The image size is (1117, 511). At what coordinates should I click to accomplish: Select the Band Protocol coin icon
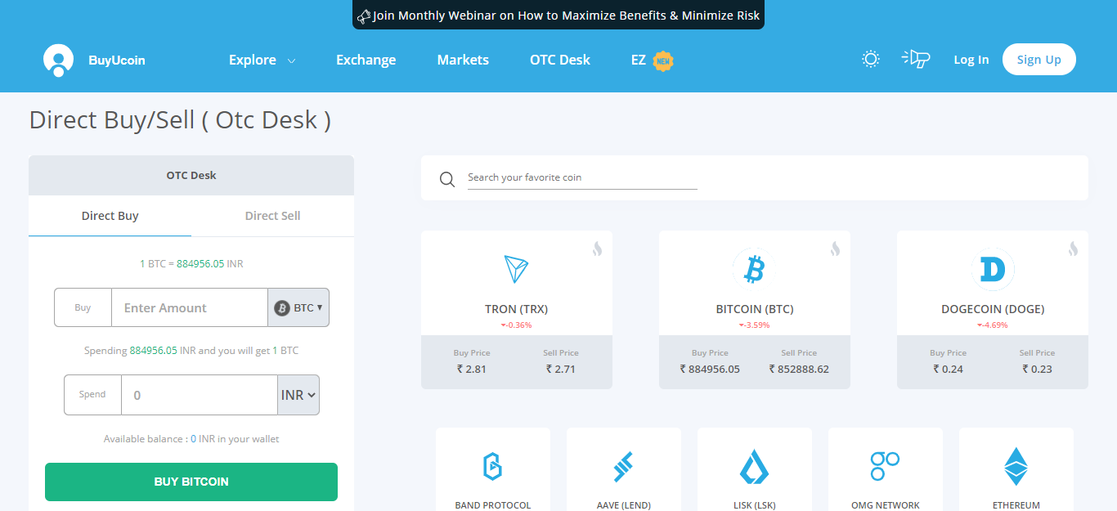pyautogui.click(x=492, y=466)
